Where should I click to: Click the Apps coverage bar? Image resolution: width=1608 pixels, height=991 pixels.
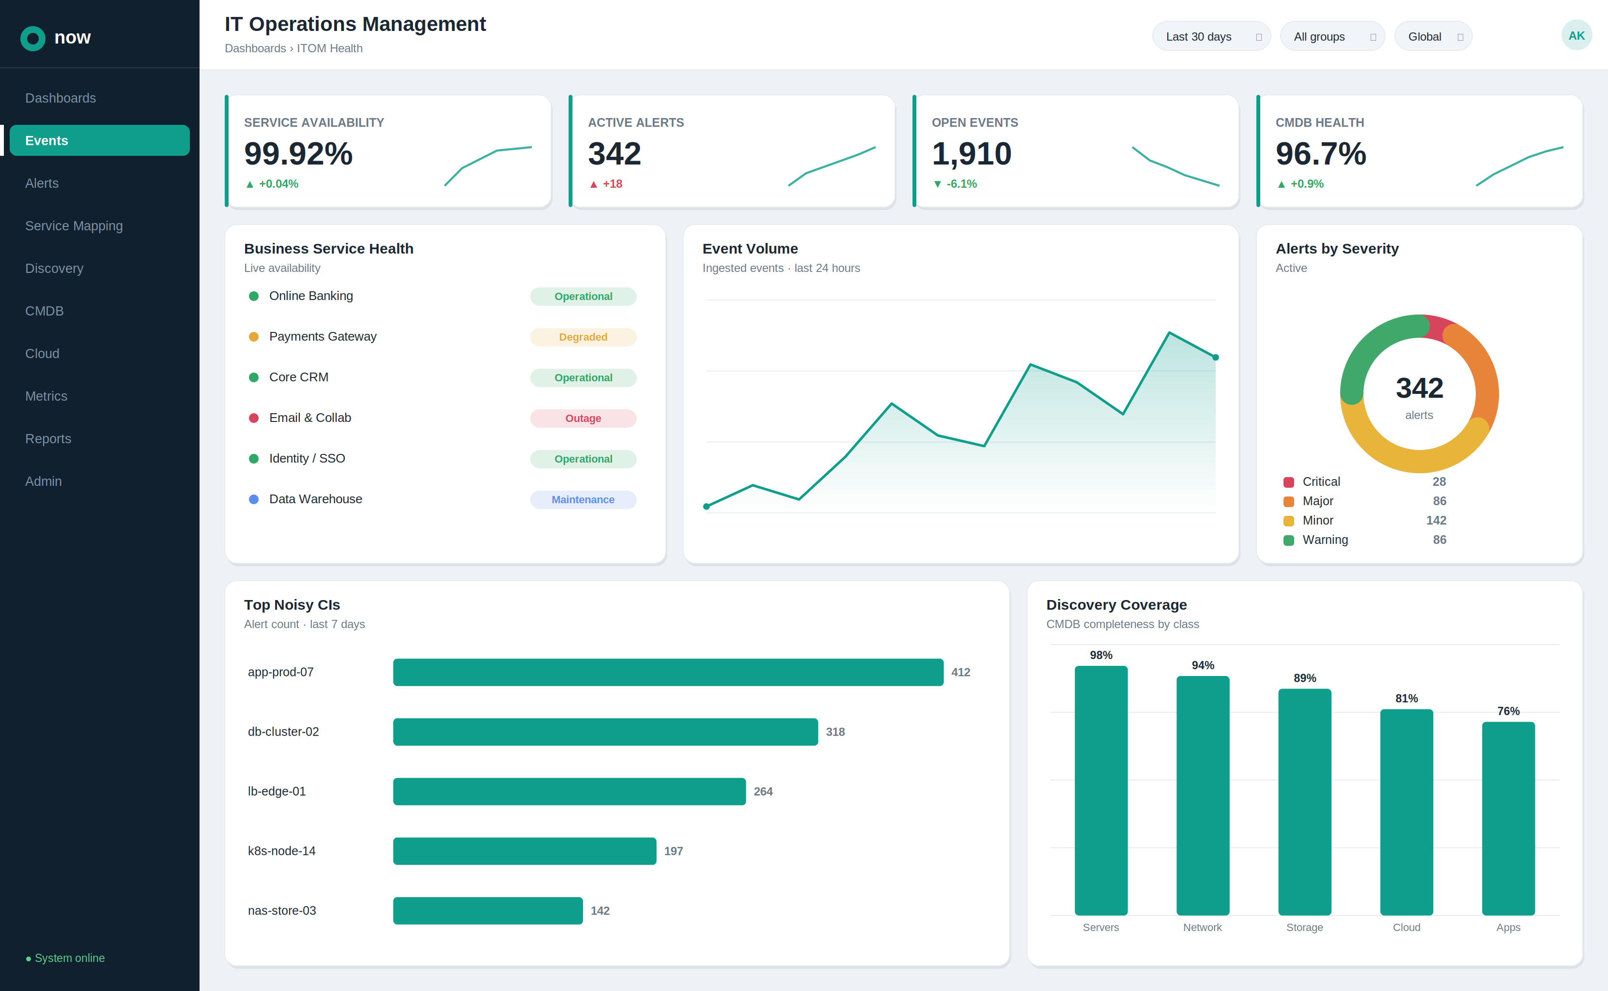pos(1508,819)
